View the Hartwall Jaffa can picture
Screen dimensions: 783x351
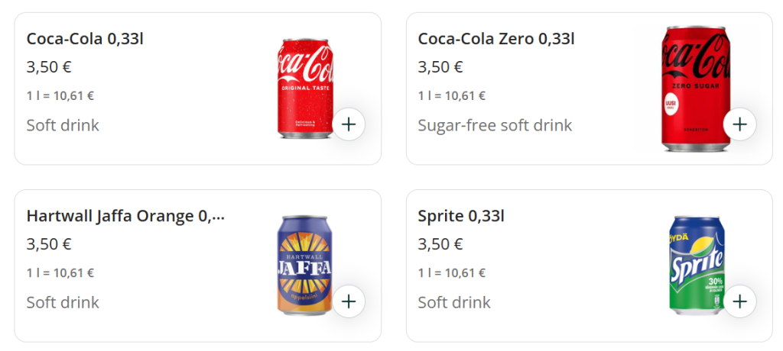point(304,263)
